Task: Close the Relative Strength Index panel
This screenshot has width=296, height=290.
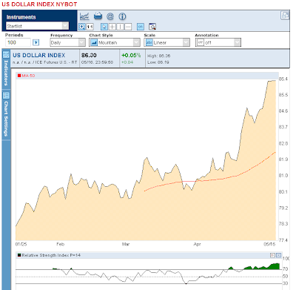Action: tap(279, 255)
